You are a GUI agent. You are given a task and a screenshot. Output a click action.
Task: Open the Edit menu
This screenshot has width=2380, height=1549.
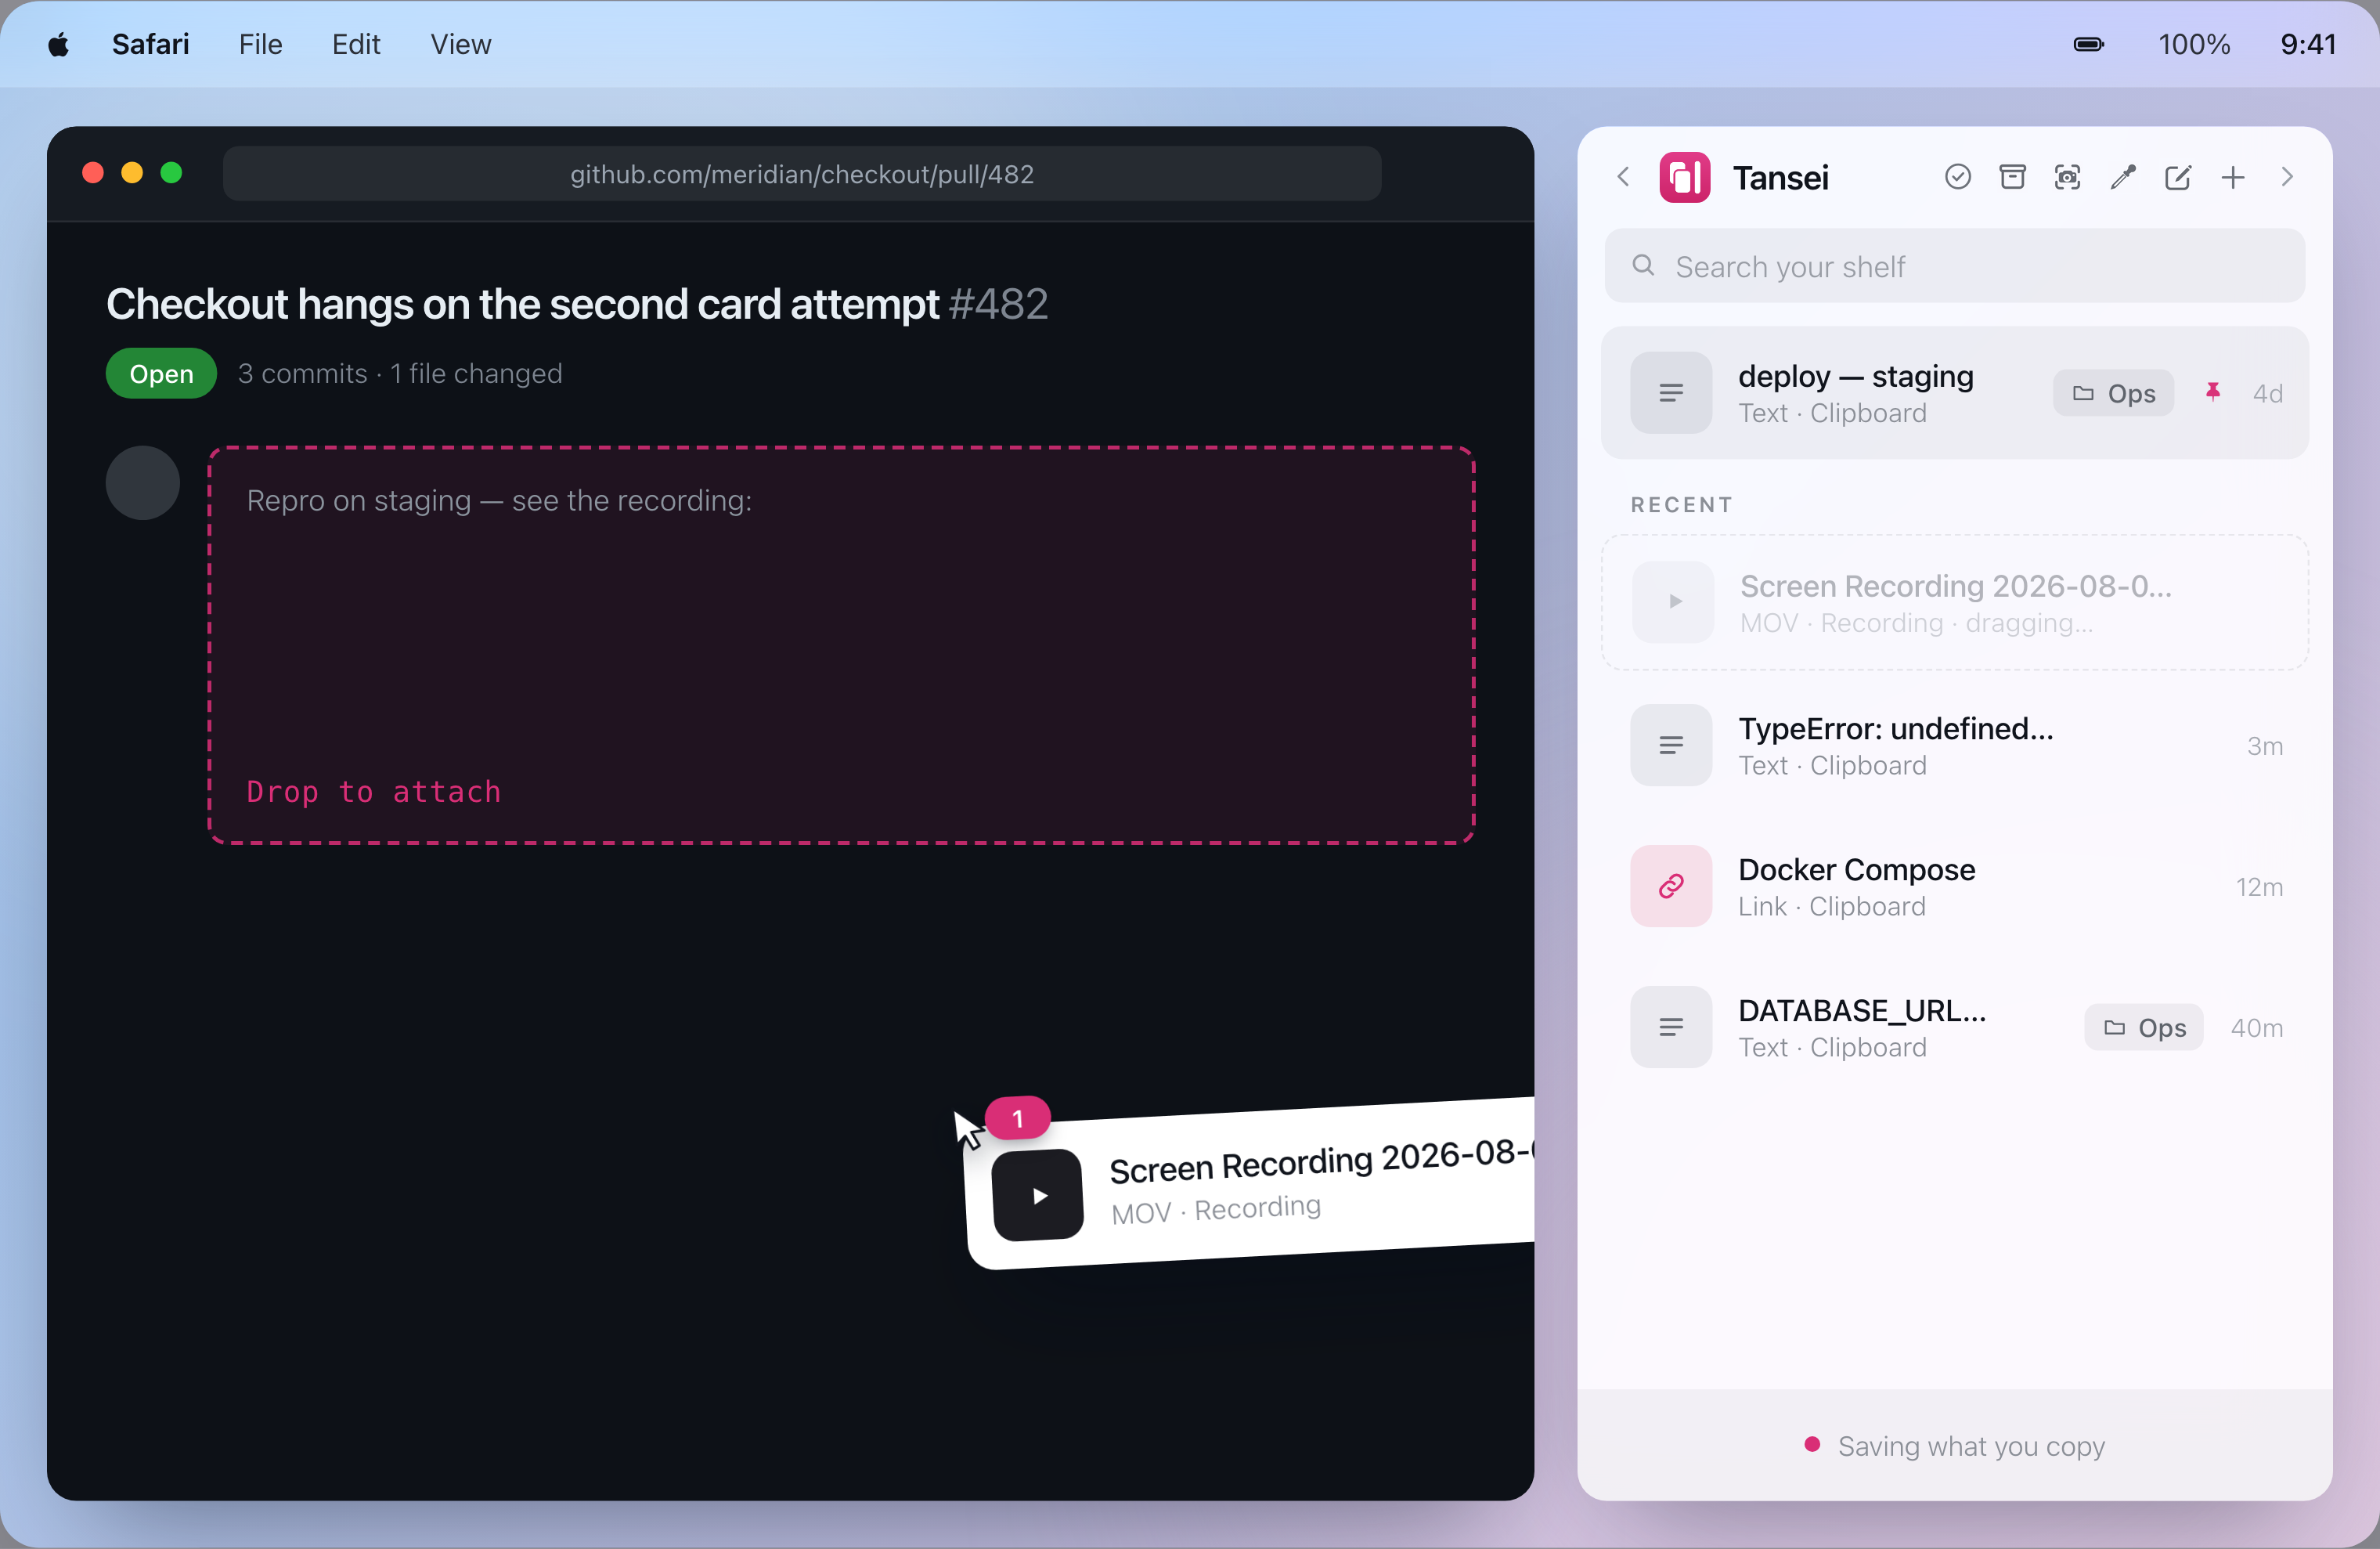(x=356, y=44)
